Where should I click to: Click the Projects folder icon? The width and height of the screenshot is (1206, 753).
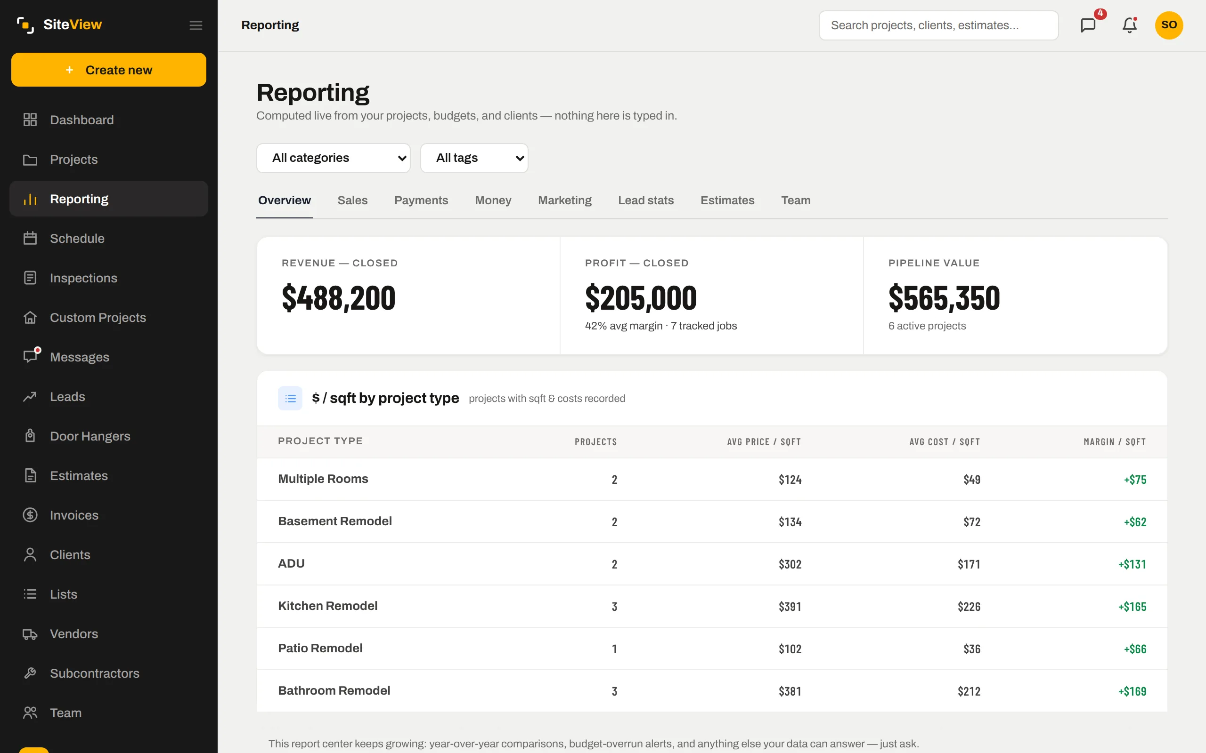(30, 160)
